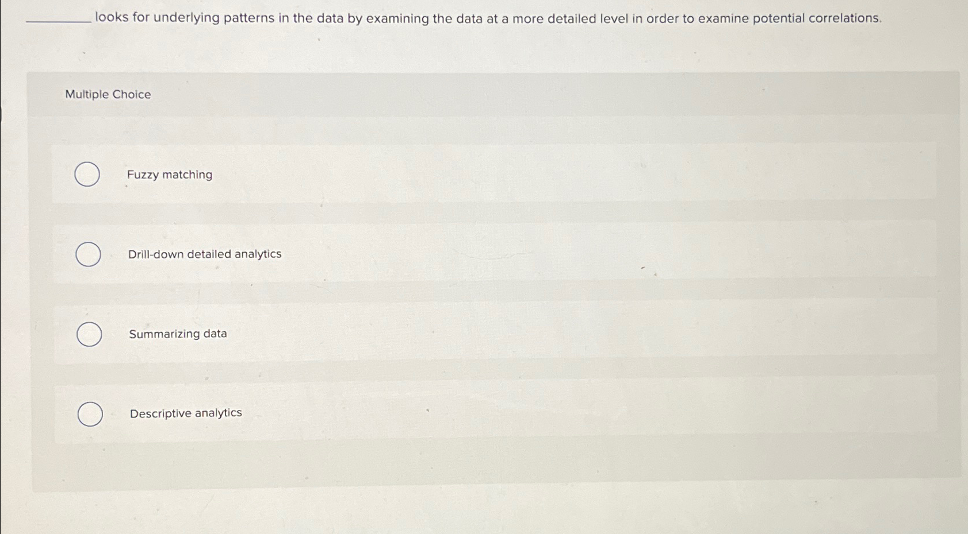Select the Summarizing data radio button
Image resolution: width=968 pixels, height=534 pixels.
coord(88,334)
